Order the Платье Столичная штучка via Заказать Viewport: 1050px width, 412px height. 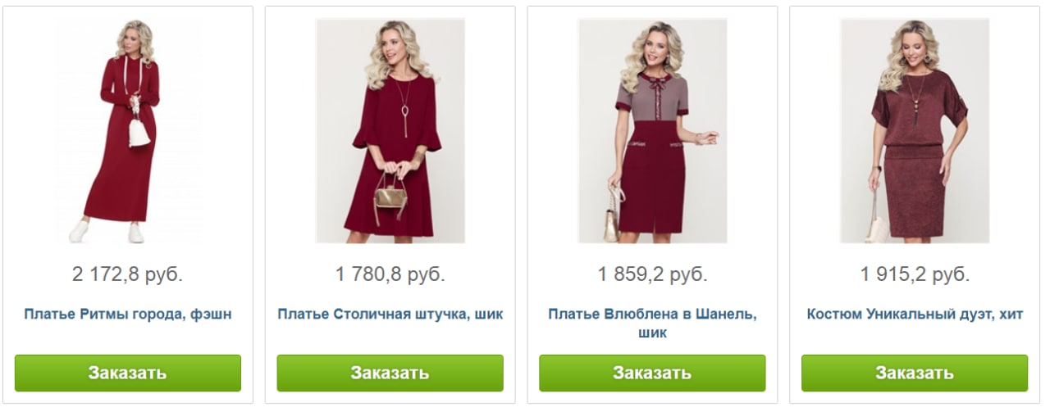(390, 373)
